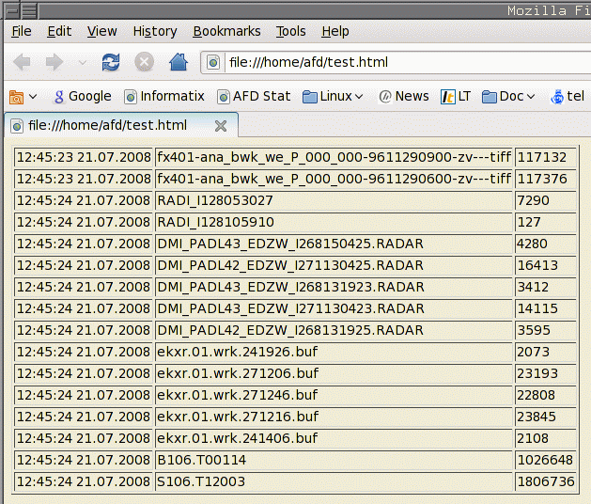The width and height of the screenshot is (591, 504).
Task: Open the Google bookmark
Action: 82,96
